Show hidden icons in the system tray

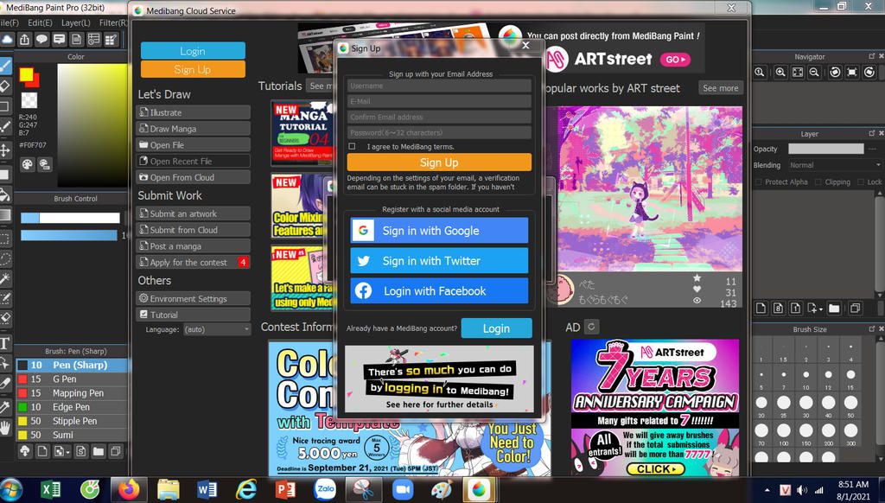click(x=767, y=490)
